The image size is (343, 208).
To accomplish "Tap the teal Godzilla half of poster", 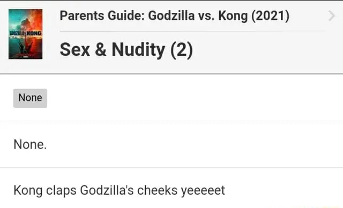I will click(17, 34).
